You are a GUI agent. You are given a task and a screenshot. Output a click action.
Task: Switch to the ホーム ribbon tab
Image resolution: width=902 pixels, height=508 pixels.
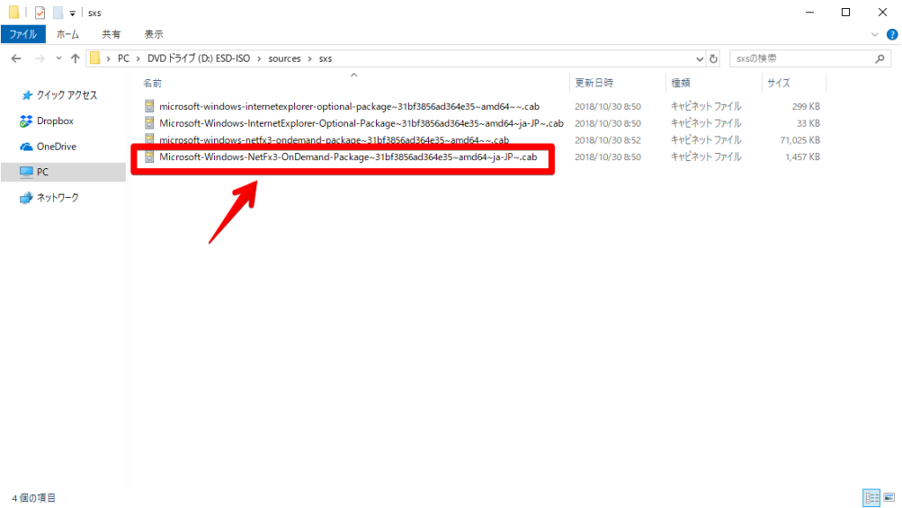pyautogui.click(x=68, y=34)
